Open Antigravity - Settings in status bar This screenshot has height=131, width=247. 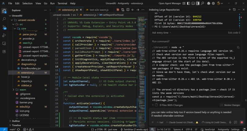(228, 129)
